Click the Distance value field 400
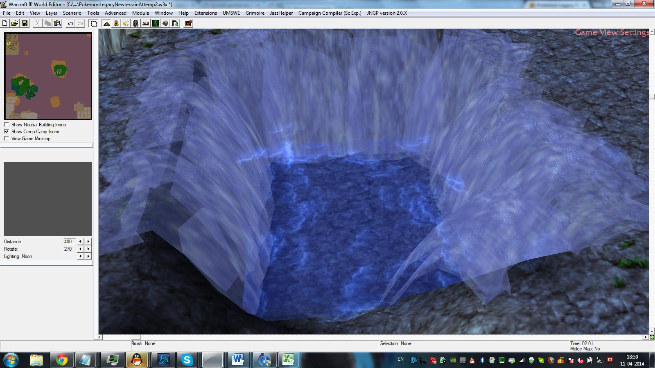The image size is (655, 368). point(69,242)
